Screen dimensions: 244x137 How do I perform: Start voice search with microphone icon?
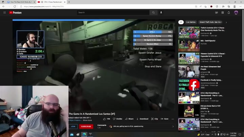click(161, 12)
